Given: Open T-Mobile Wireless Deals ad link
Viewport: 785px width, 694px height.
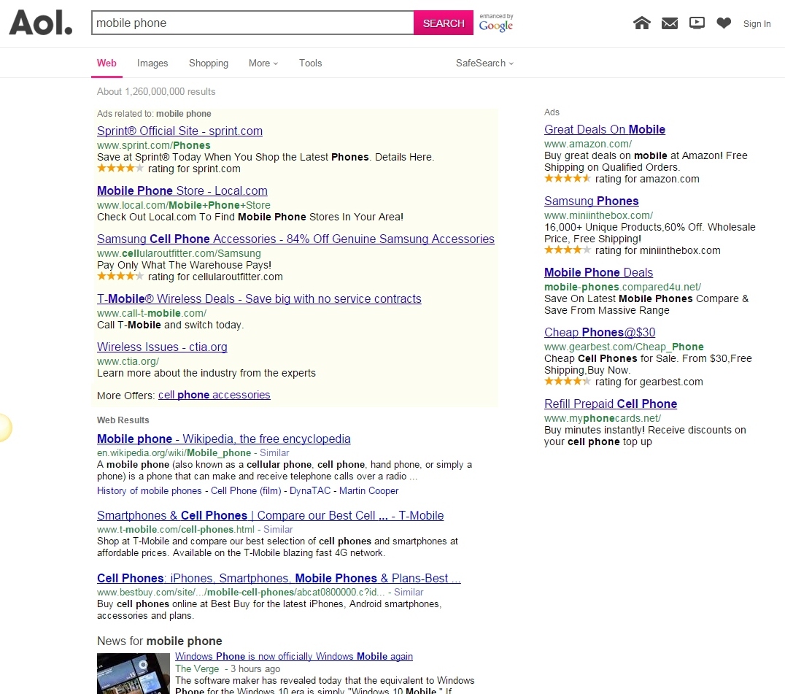Looking at the screenshot, I should pos(259,299).
